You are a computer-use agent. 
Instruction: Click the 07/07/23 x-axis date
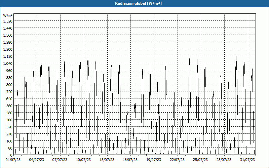tap(60, 160)
